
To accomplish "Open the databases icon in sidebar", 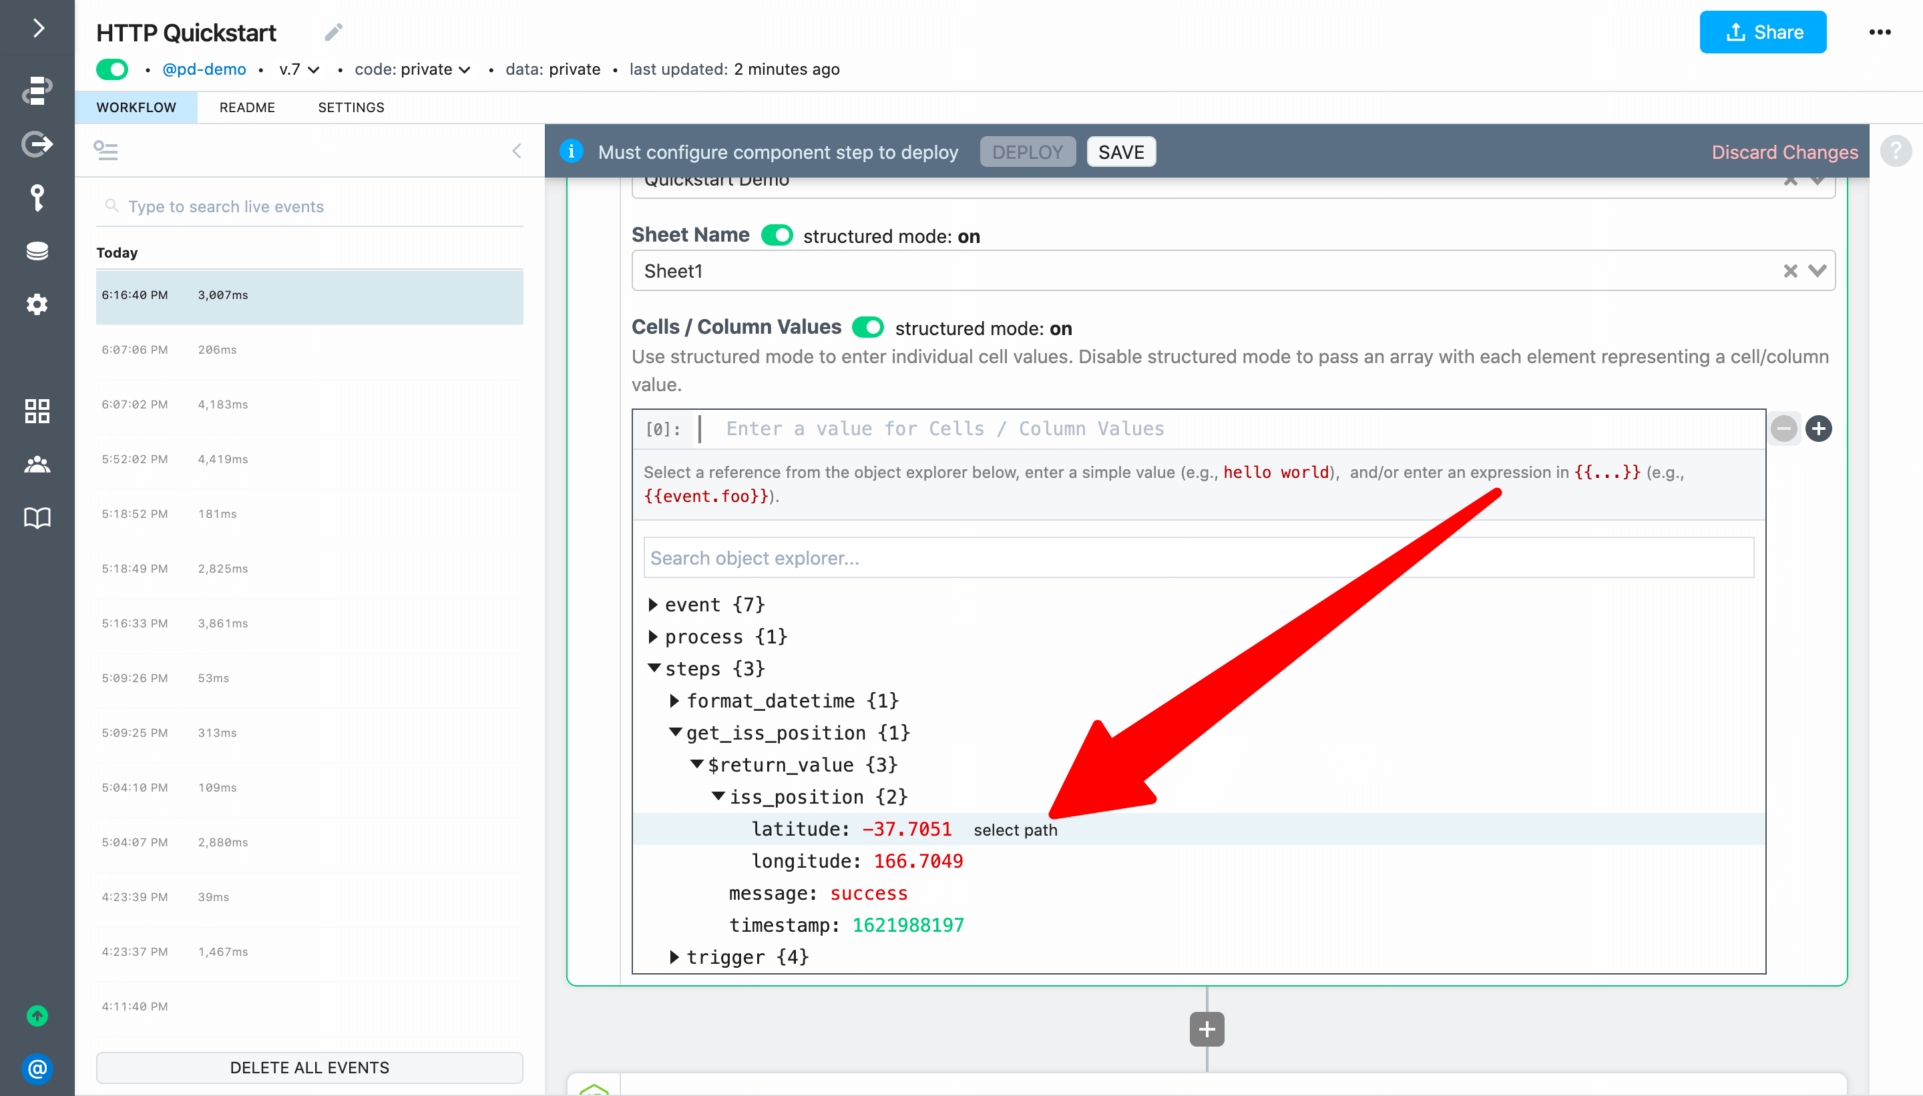I will click(37, 251).
